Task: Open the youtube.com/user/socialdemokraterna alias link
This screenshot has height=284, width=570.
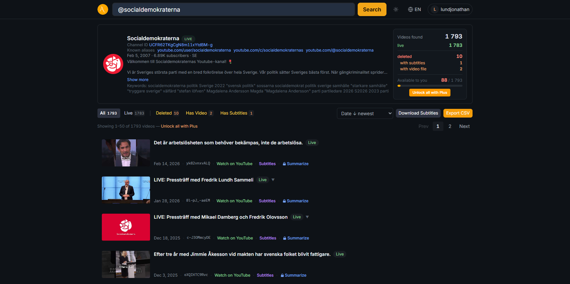Action: (194, 50)
